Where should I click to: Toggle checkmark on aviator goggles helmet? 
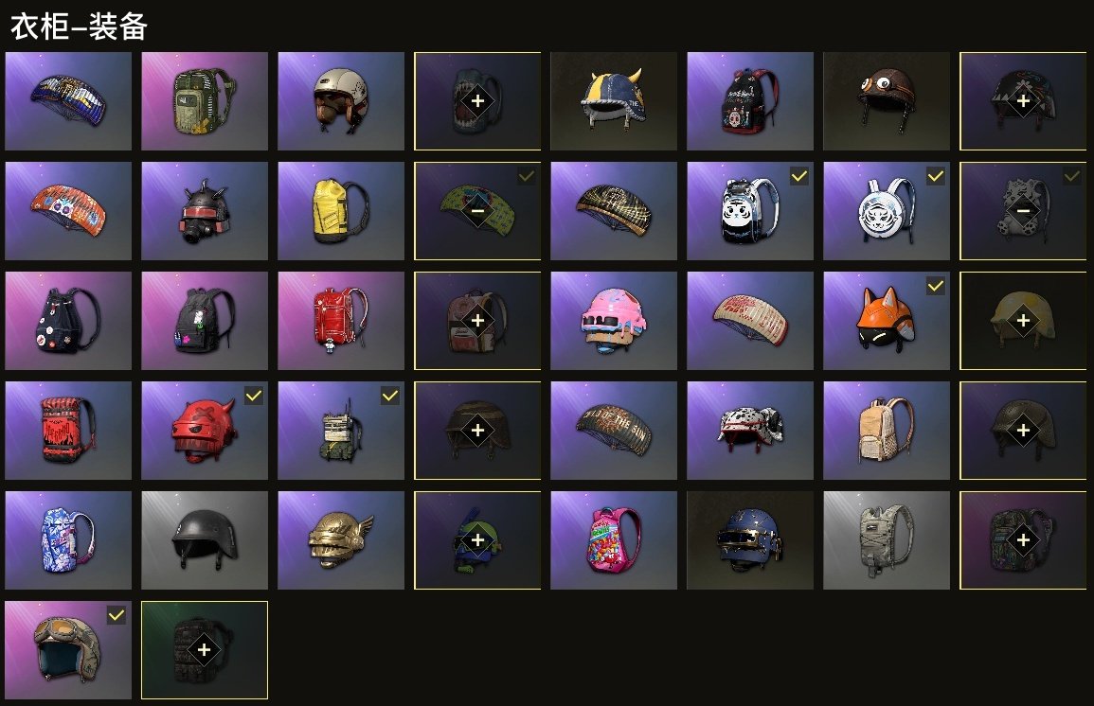pyautogui.click(x=117, y=615)
